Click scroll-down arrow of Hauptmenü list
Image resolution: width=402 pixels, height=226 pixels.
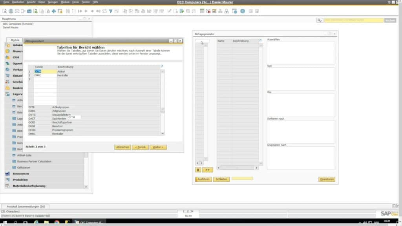click(86, 187)
